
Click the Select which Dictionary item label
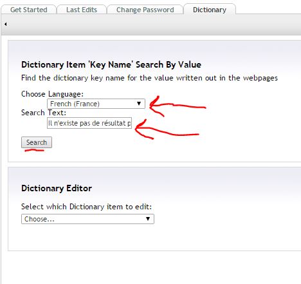coord(86,207)
